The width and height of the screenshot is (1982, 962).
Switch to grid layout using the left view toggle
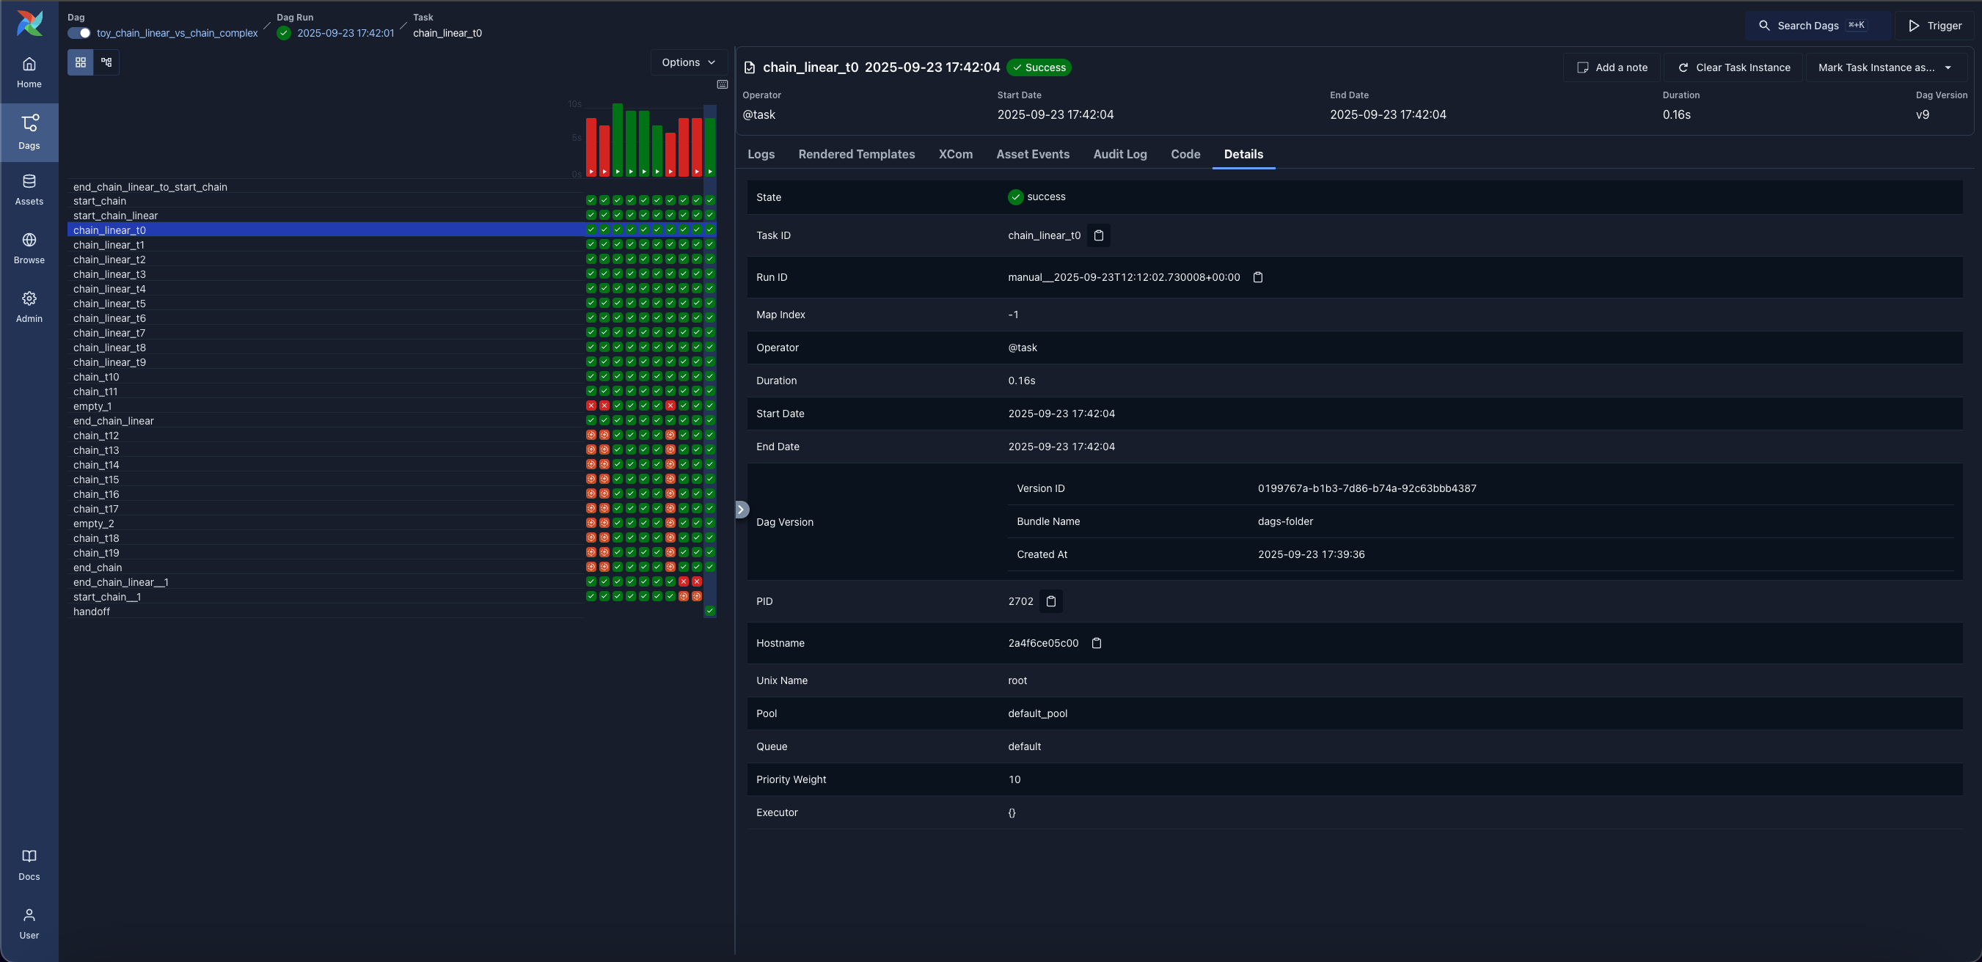click(80, 62)
